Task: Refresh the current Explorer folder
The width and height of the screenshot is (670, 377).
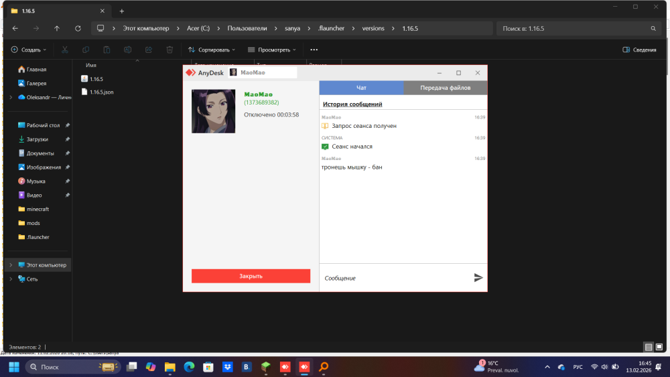Action: (78, 28)
